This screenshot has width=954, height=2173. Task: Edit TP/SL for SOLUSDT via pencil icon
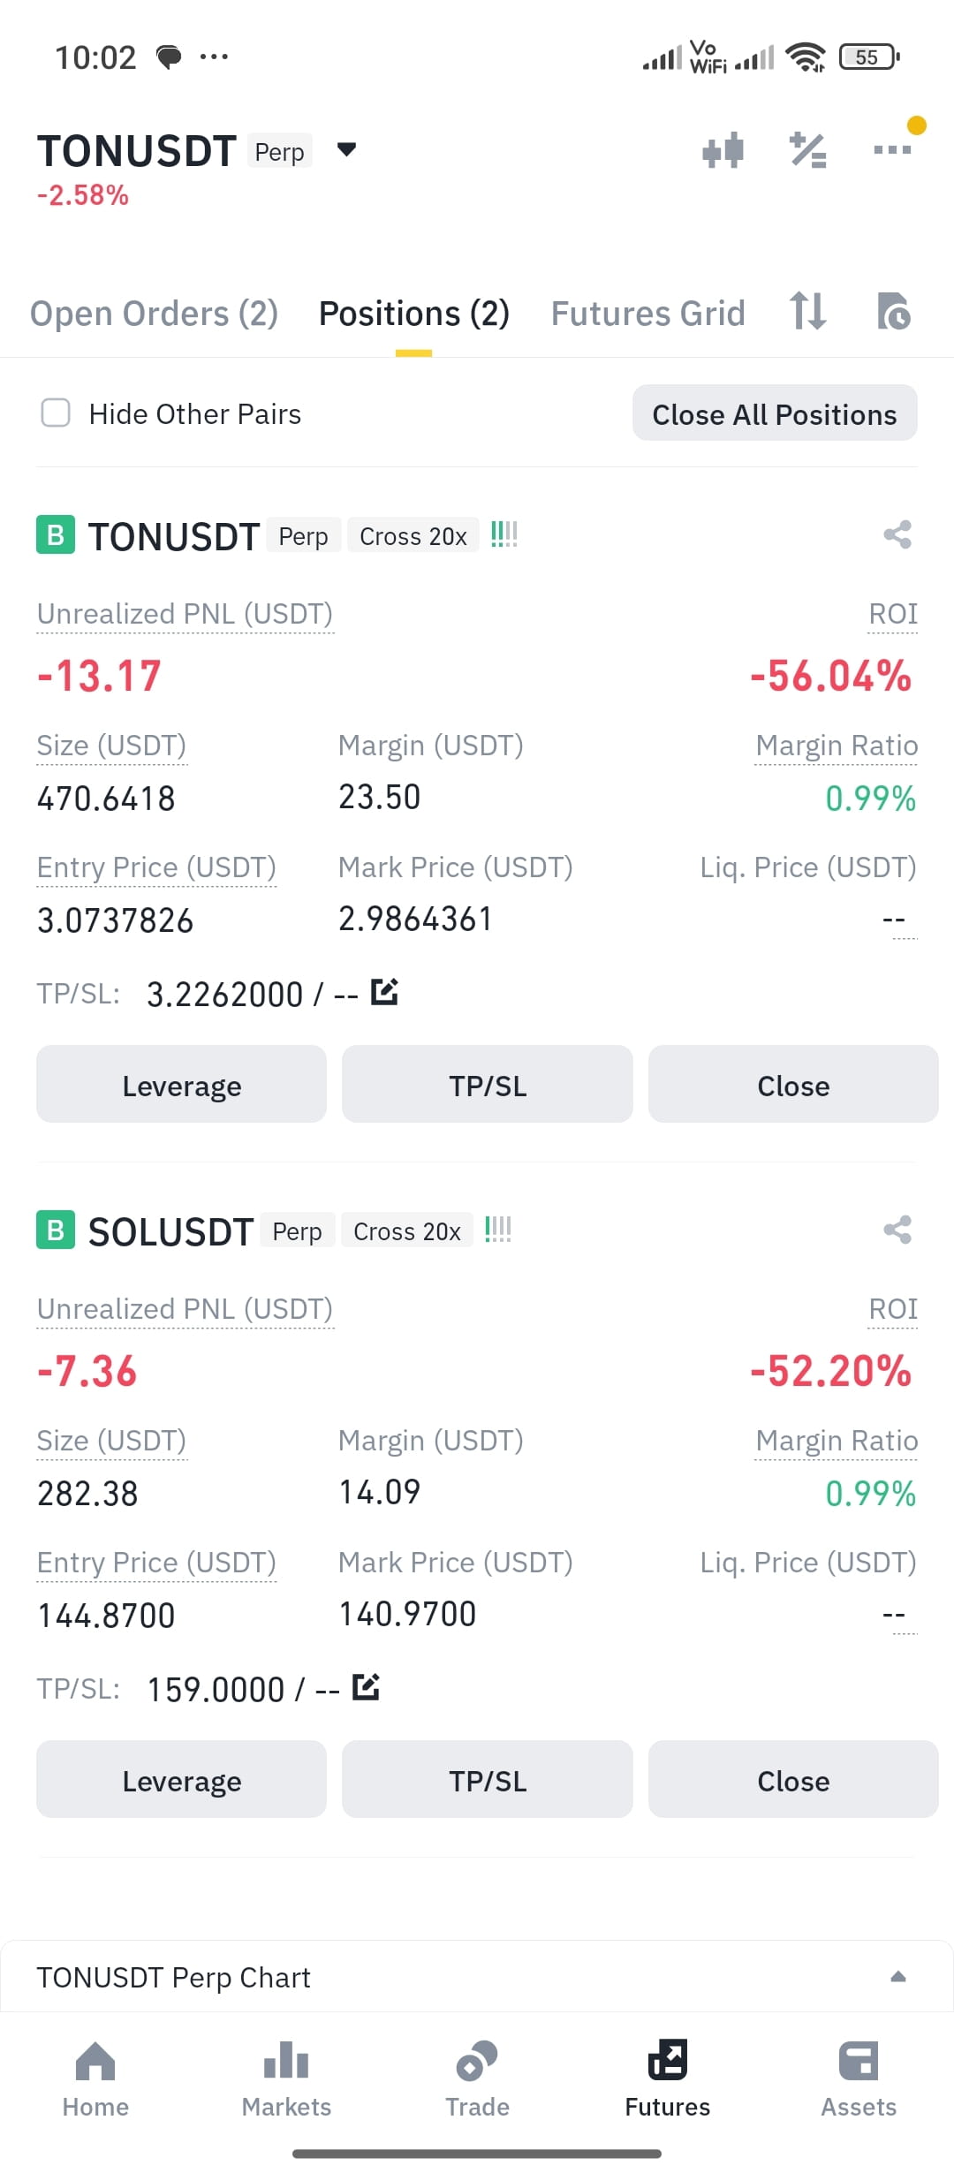[366, 1687]
